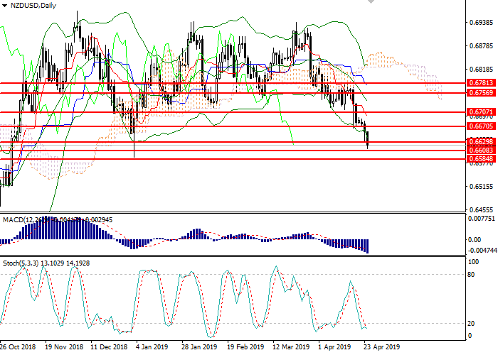Click the 0.007751 MACD scale value
This screenshot has width=498, height=355.
coord(481,219)
